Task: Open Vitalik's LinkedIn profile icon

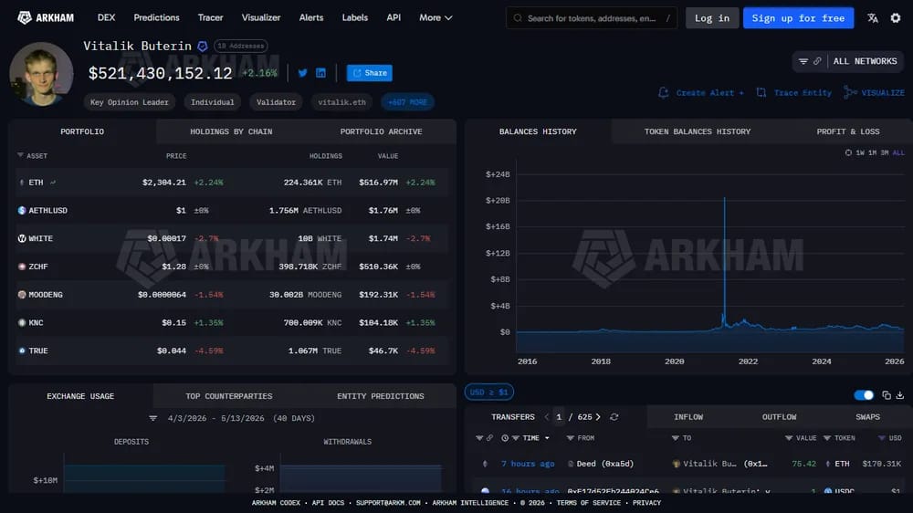Action: (x=320, y=73)
